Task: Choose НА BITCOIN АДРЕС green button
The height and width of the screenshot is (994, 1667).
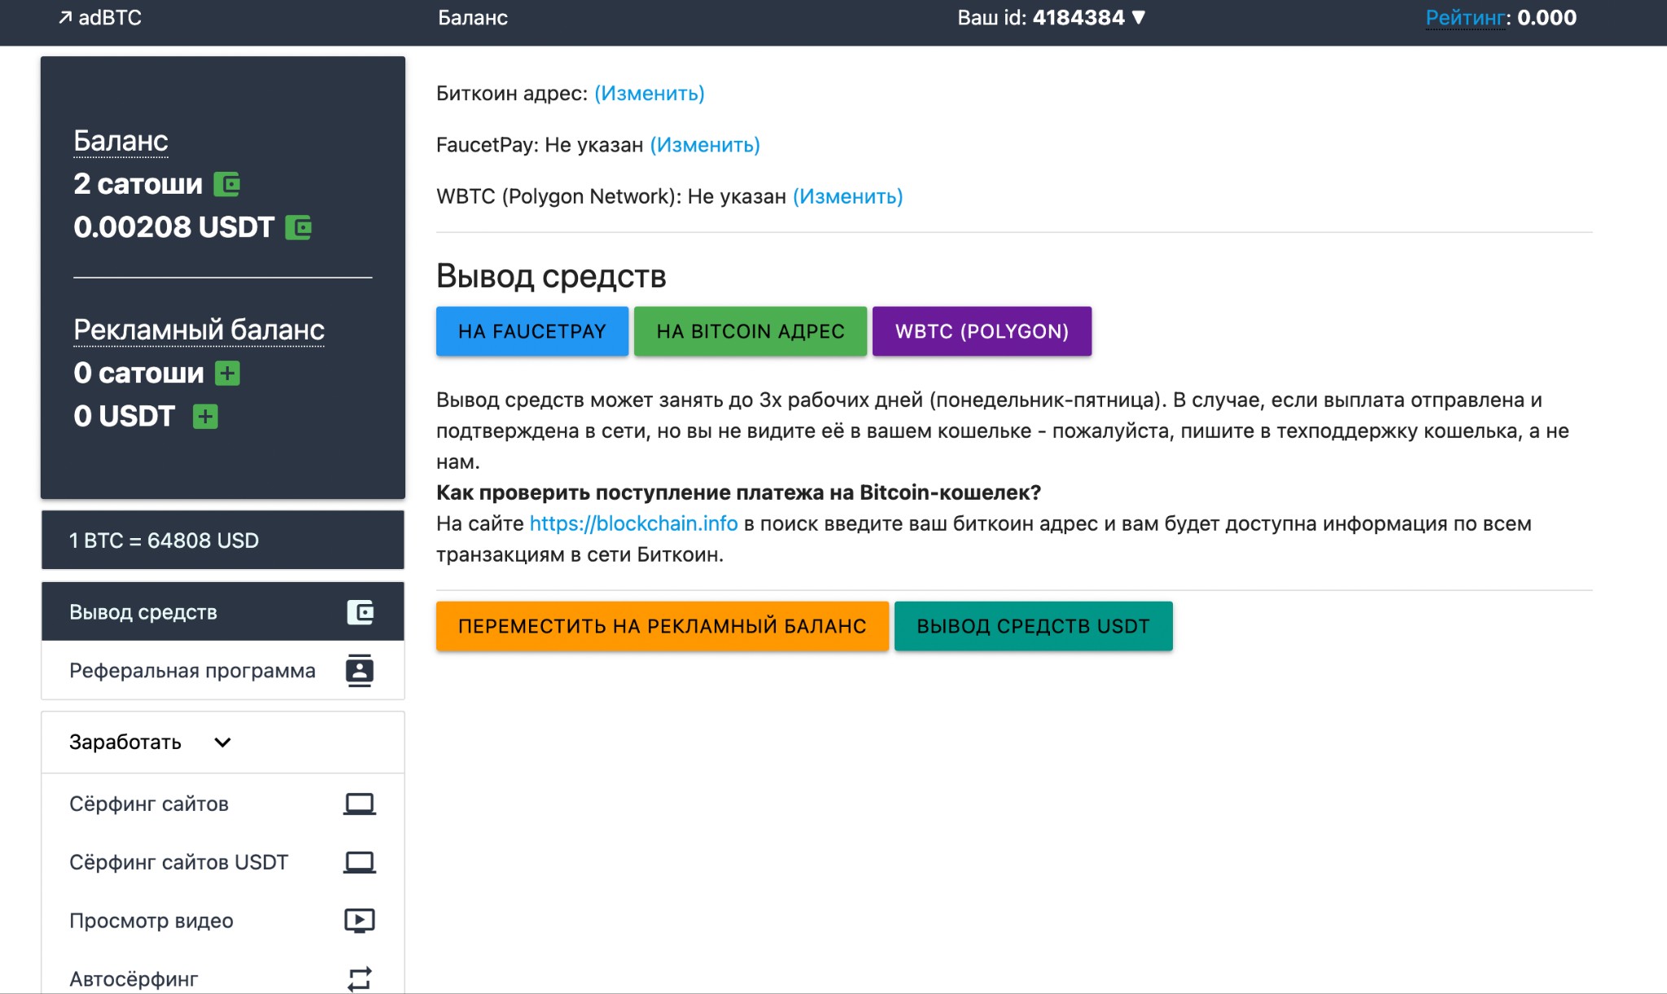Action: click(750, 331)
